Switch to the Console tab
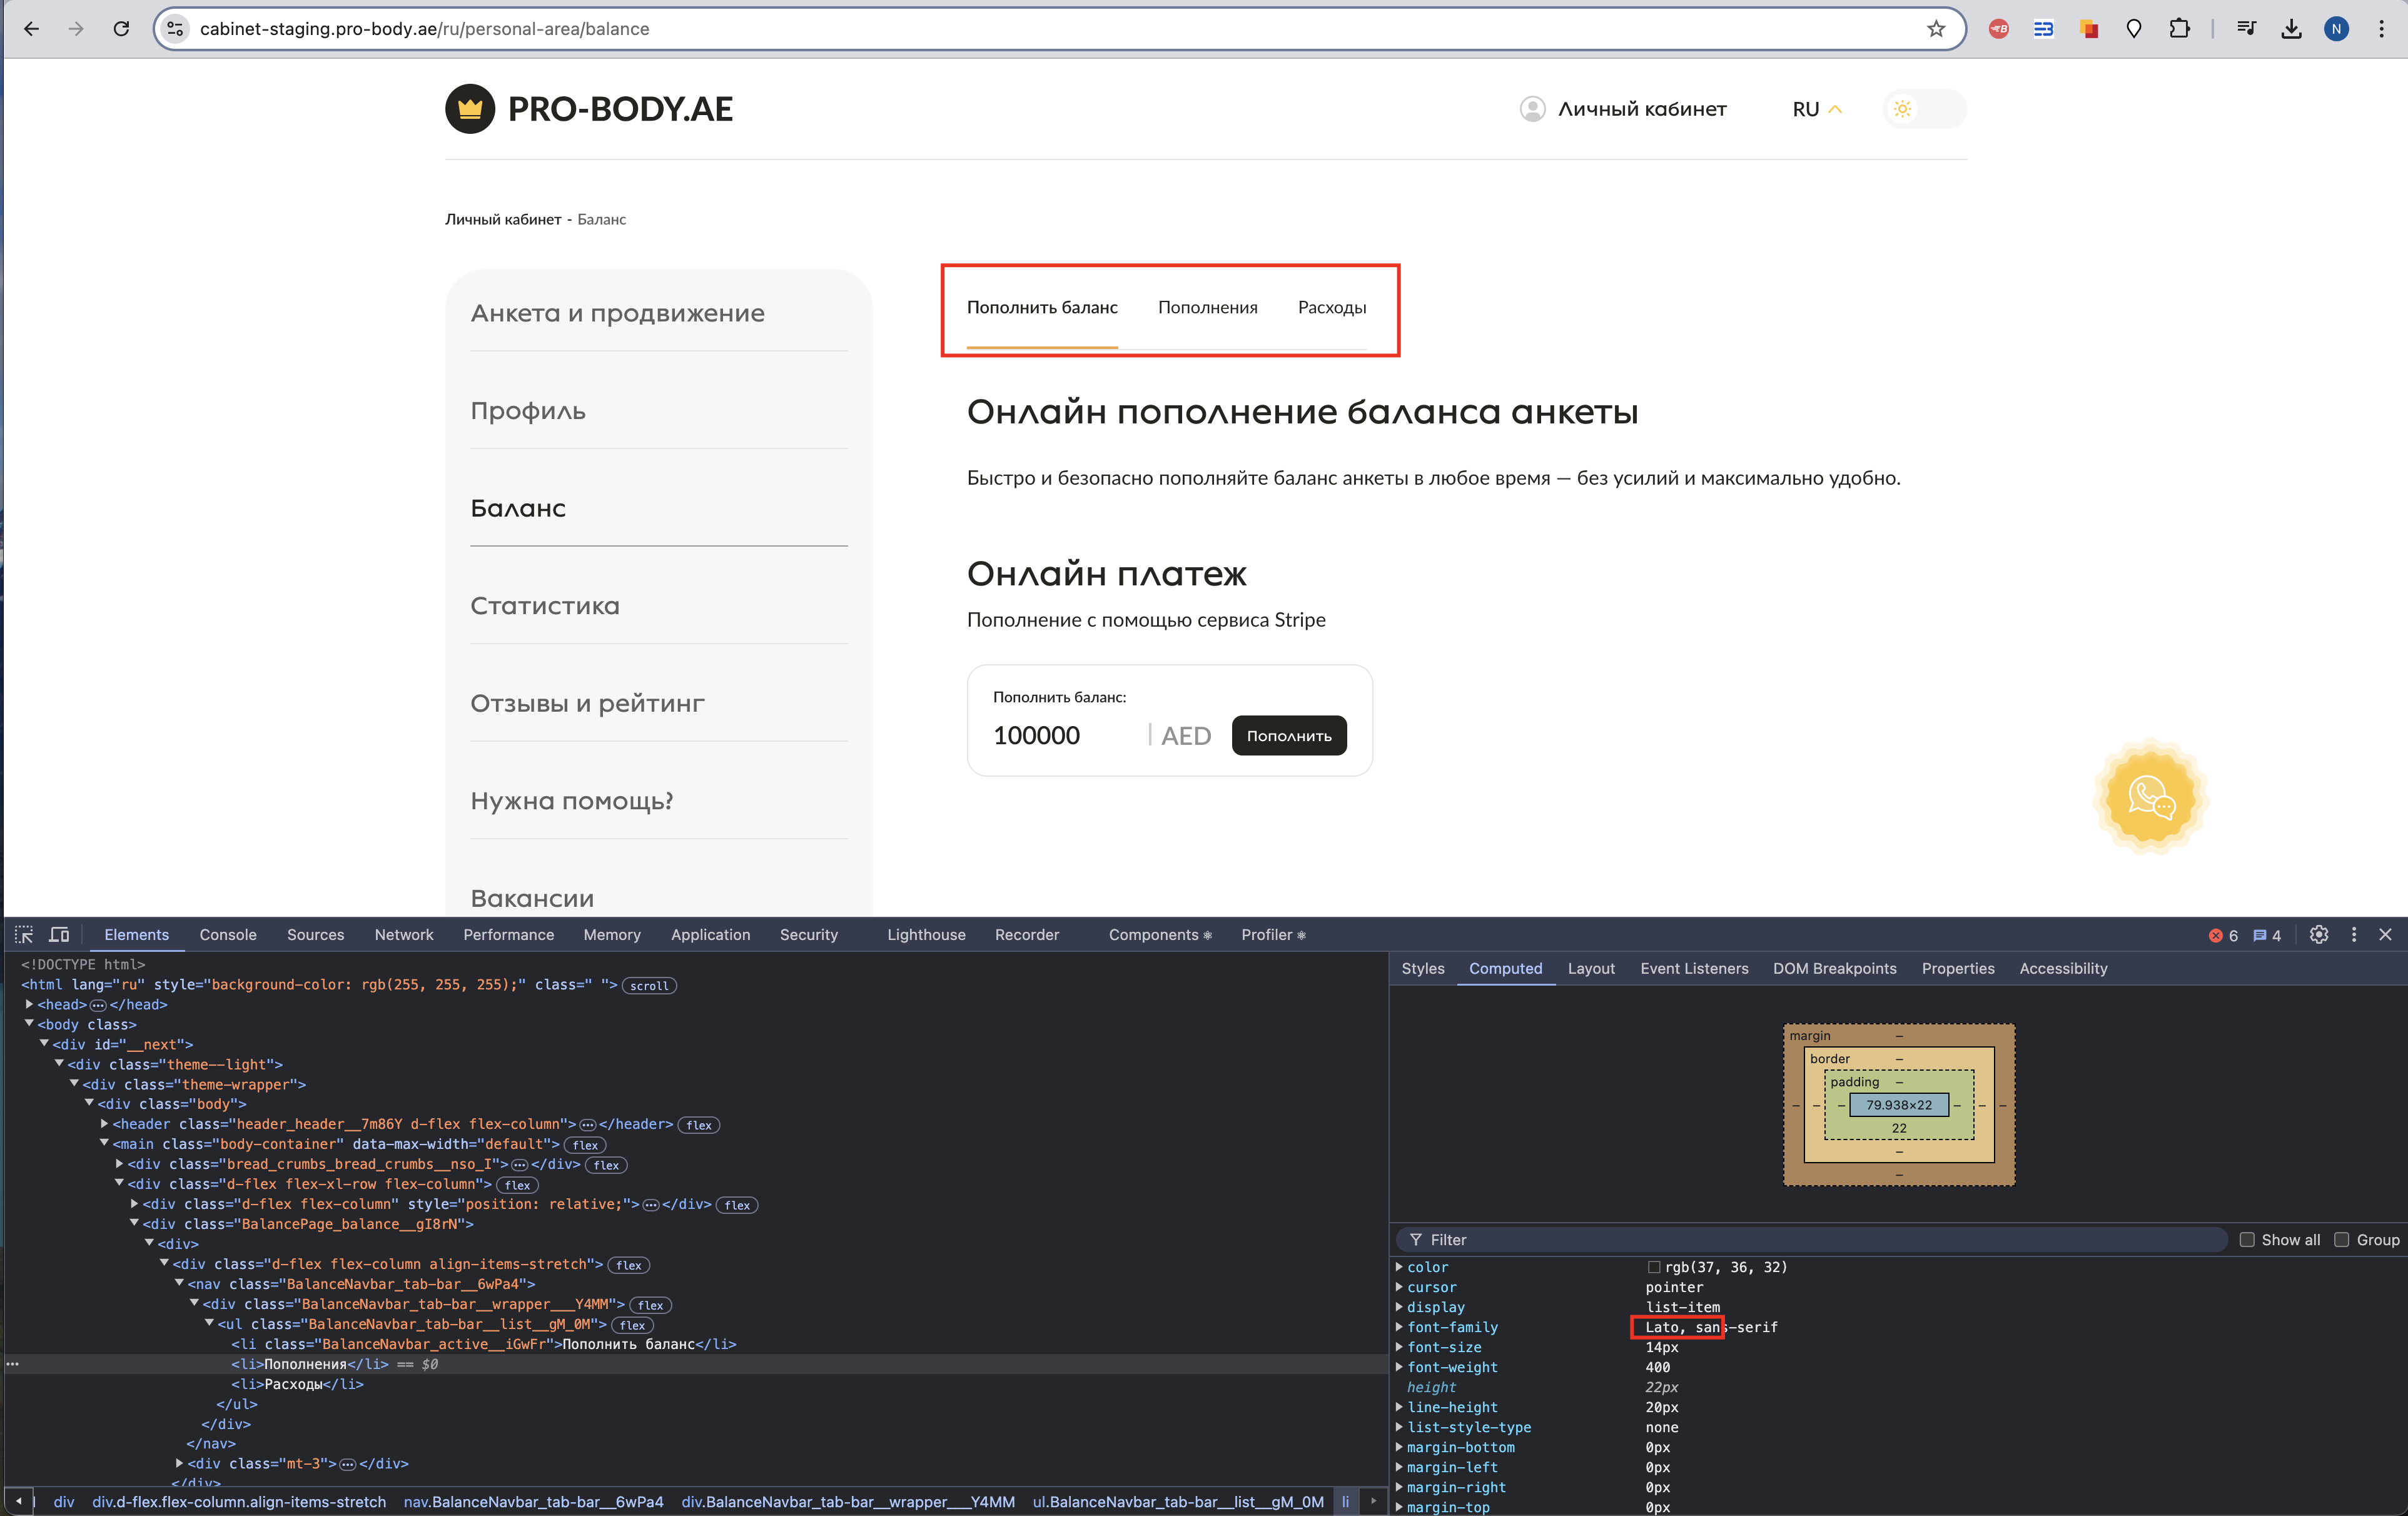This screenshot has height=1516, width=2408. click(228, 934)
